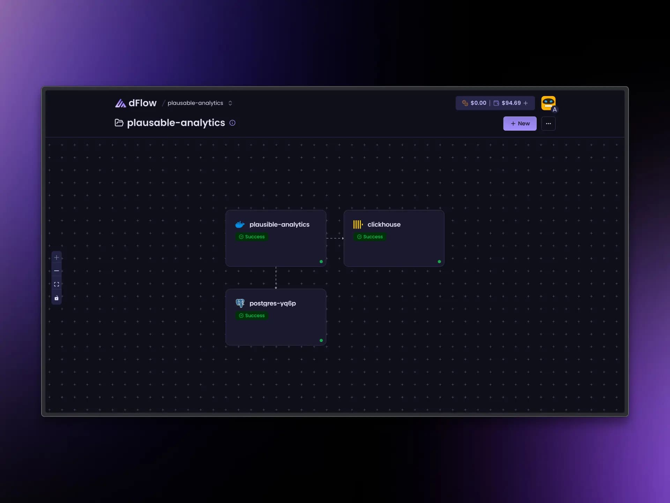Screen dimensions: 670x503
Task: Open the plausable-analytics folder icon
Action: [x=119, y=123]
